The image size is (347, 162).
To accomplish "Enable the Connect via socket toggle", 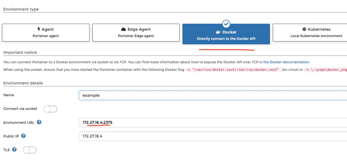I will (50, 109).
